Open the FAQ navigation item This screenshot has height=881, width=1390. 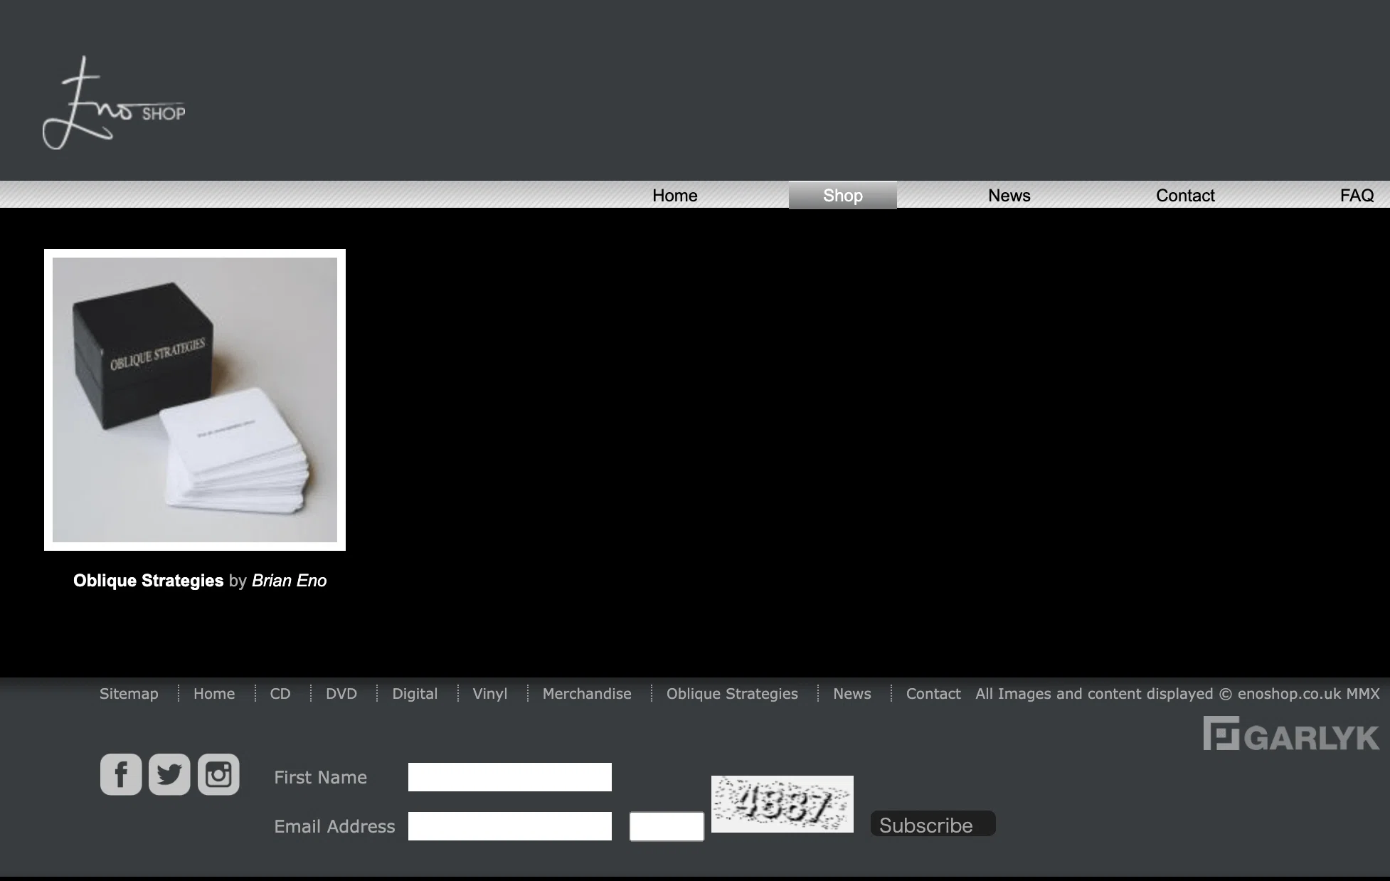click(x=1357, y=195)
